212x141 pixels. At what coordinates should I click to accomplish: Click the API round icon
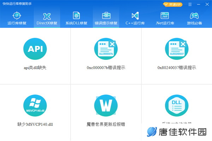[x=35, y=49]
